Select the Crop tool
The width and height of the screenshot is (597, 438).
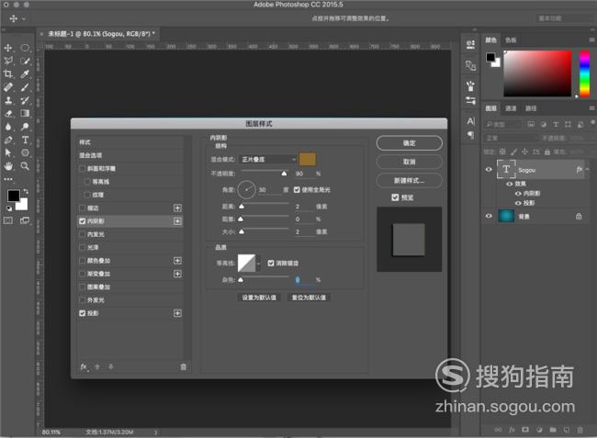pos(8,73)
